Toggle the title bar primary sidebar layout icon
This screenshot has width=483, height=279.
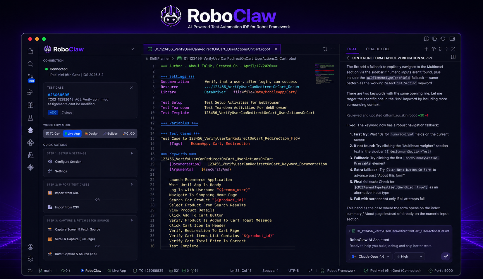point(426,39)
